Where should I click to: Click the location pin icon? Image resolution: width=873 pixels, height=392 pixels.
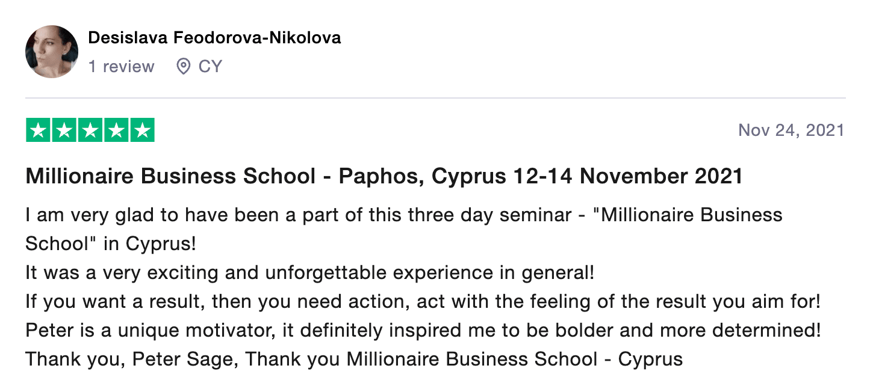183,66
